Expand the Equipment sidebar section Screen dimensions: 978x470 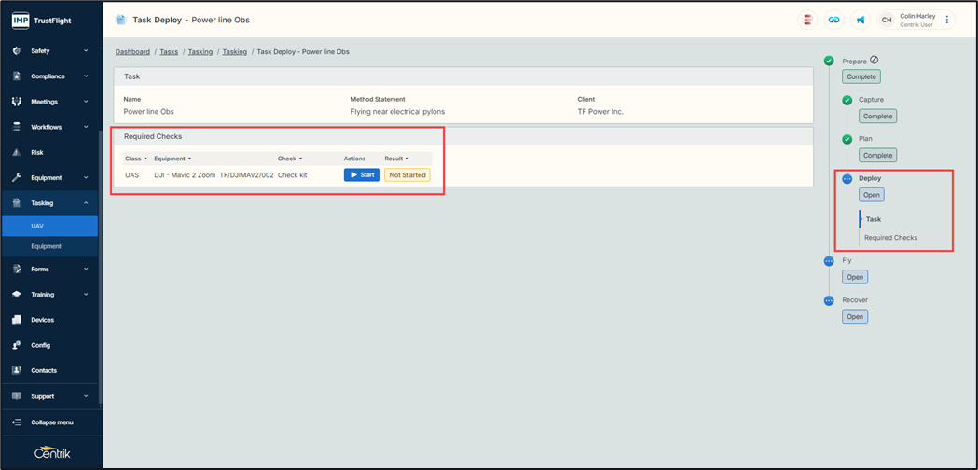pyautogui.click(x=50, y=177)
